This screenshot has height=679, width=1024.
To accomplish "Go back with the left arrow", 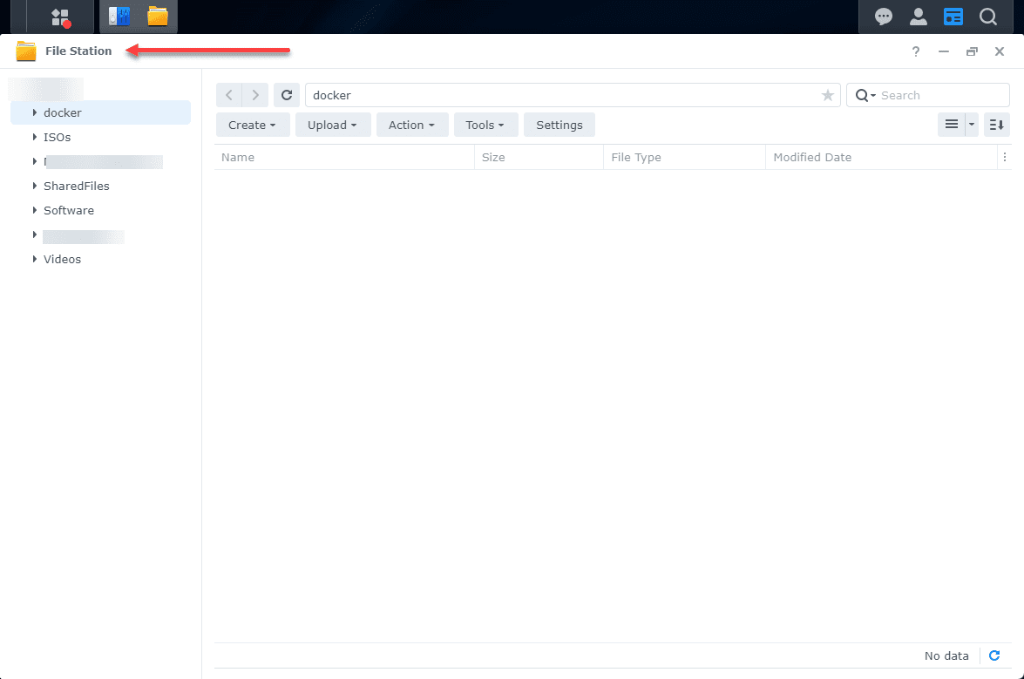I will (228, 95).
